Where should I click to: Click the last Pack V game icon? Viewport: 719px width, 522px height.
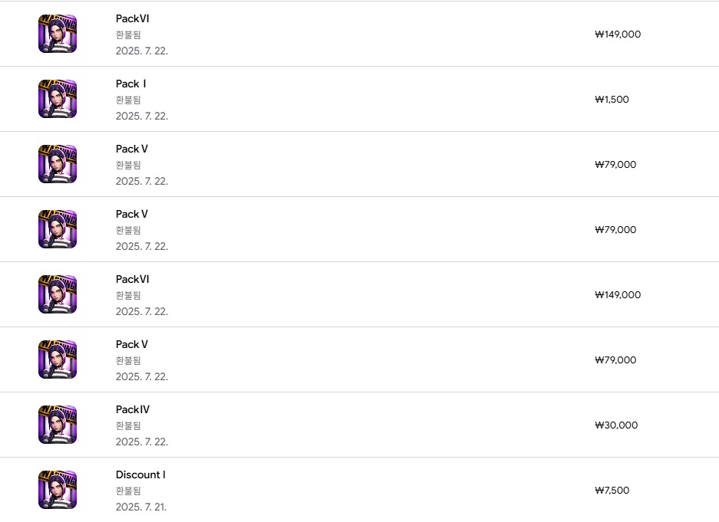pos(58,359)
